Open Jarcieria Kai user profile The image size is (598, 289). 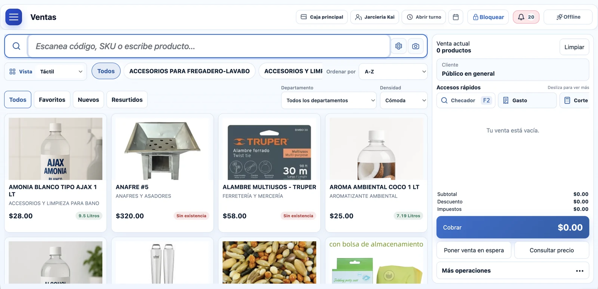pos(374,17)
